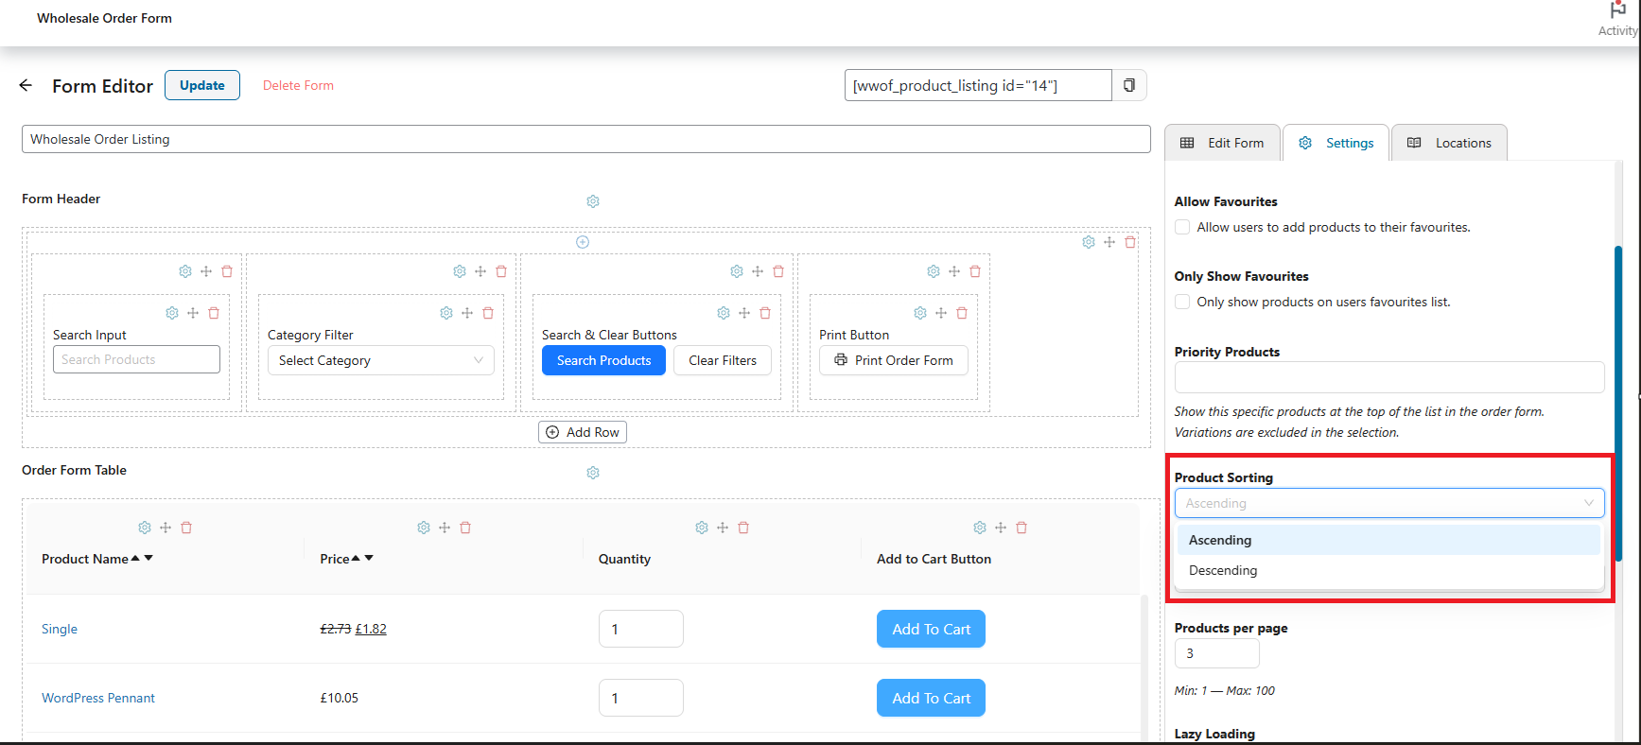Screen dimensions: 1641x745
Task: Add the Single product to cart
Action: coord(931,629)
